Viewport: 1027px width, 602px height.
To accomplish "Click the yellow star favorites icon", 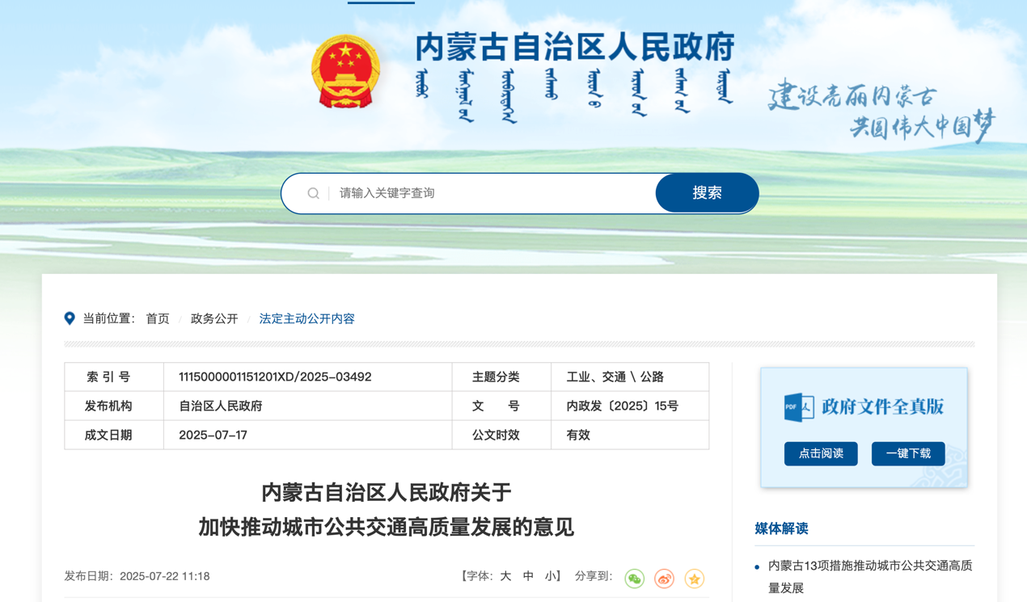I will [694, 579].
